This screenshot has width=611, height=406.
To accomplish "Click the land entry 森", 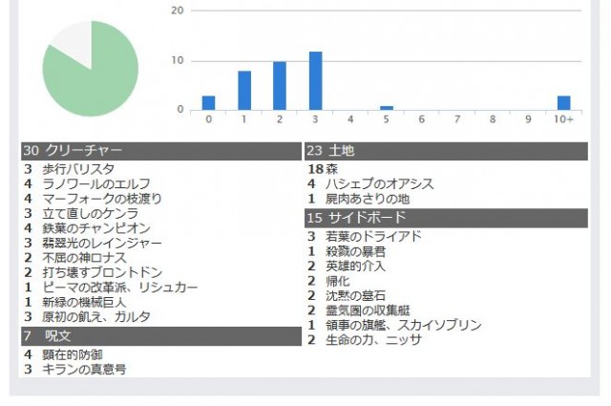I will pos(331,169).
